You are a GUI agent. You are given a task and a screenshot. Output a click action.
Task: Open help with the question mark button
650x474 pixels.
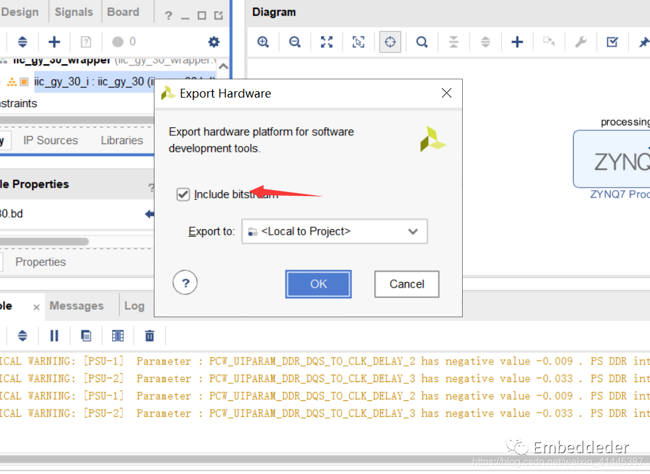tap(185, 283)
